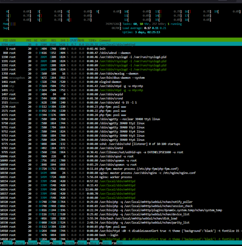Click the CPU 8 usage meter
Image resolution: width=242 pixels, height=246 pixels.
tap(79, 20)
